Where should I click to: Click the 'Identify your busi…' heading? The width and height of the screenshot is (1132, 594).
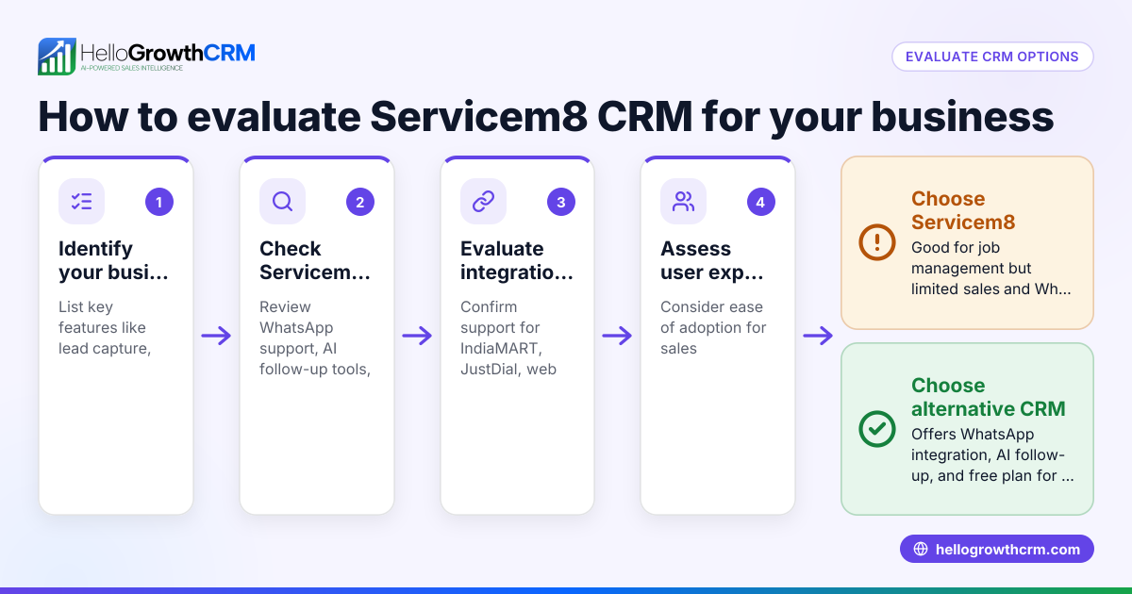115,261
